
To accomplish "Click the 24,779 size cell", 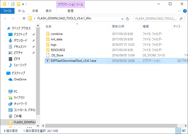I will click(x=182, y=61).
